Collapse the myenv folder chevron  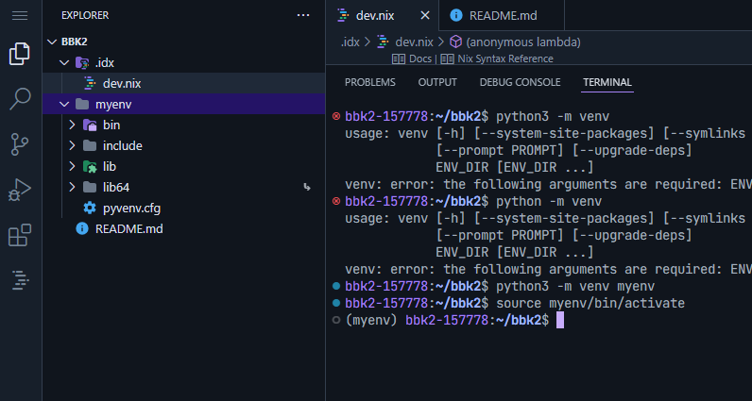tap(64, 105)
